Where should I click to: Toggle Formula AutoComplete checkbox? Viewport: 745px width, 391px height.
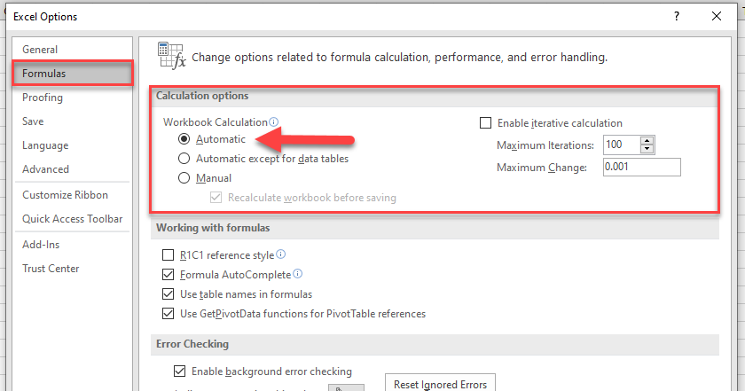click(x=169, y=275)
